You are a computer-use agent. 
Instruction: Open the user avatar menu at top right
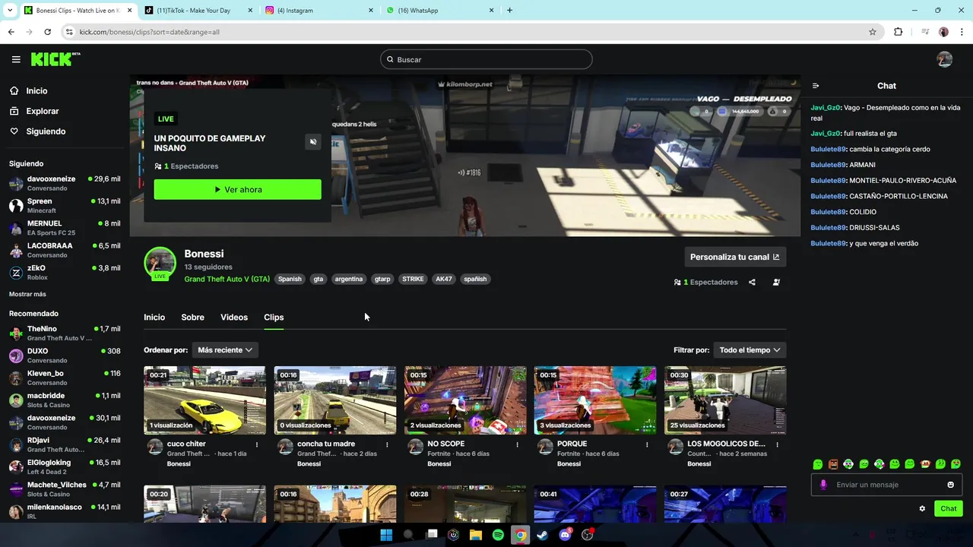tap(944, 59)
